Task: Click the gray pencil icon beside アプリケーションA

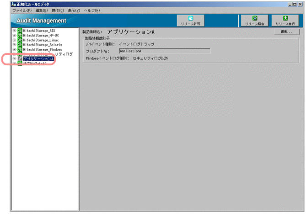Action: [x=20, y=58]
